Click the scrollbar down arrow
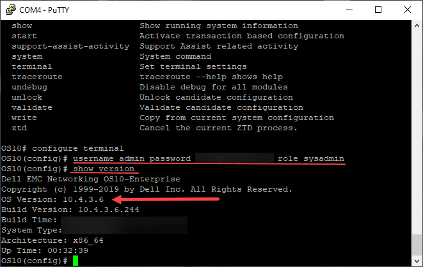The height and width of the screenshot is (267, 423). tap(417, 261)
